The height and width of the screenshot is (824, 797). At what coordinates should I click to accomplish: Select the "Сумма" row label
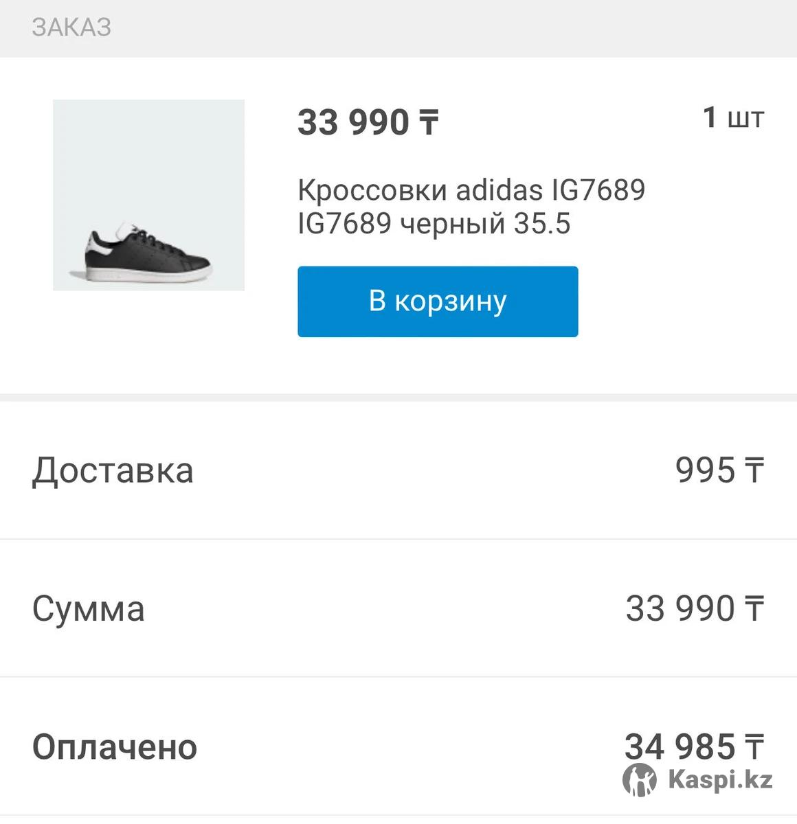coord(89,609)
